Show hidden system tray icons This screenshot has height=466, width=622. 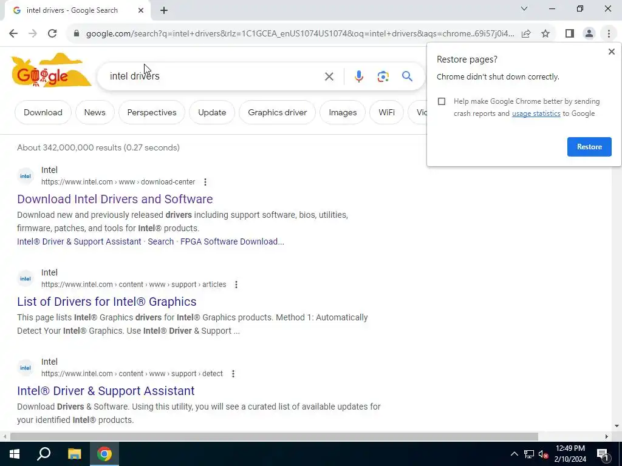pos(514,454)
